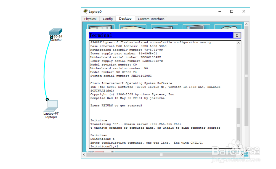Click the Packet Tracer icon in Laptop0 title bar
The image size is (276, 169).
(x=86, y=11)
